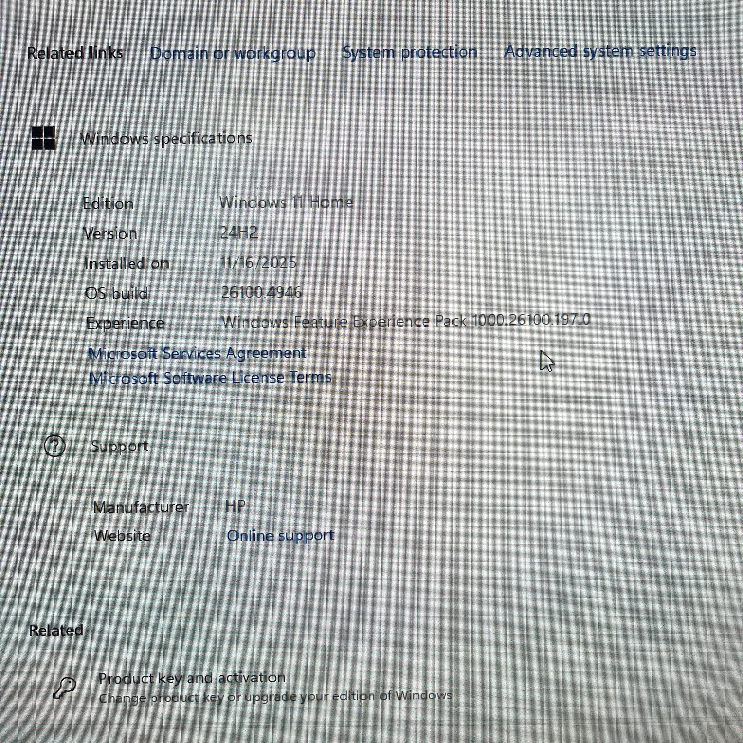Open HP Online support website
The width and height of the screenshot is (743, 743).
(281, 535)
